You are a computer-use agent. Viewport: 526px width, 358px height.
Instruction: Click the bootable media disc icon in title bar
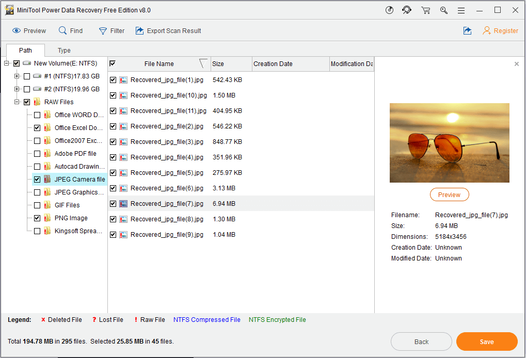(x=389, y=10)
